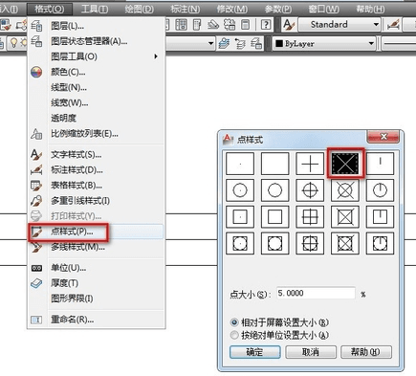Open the 标注(N) menu
The width and height of the screenshot is (416, 376).
(186, 9)
